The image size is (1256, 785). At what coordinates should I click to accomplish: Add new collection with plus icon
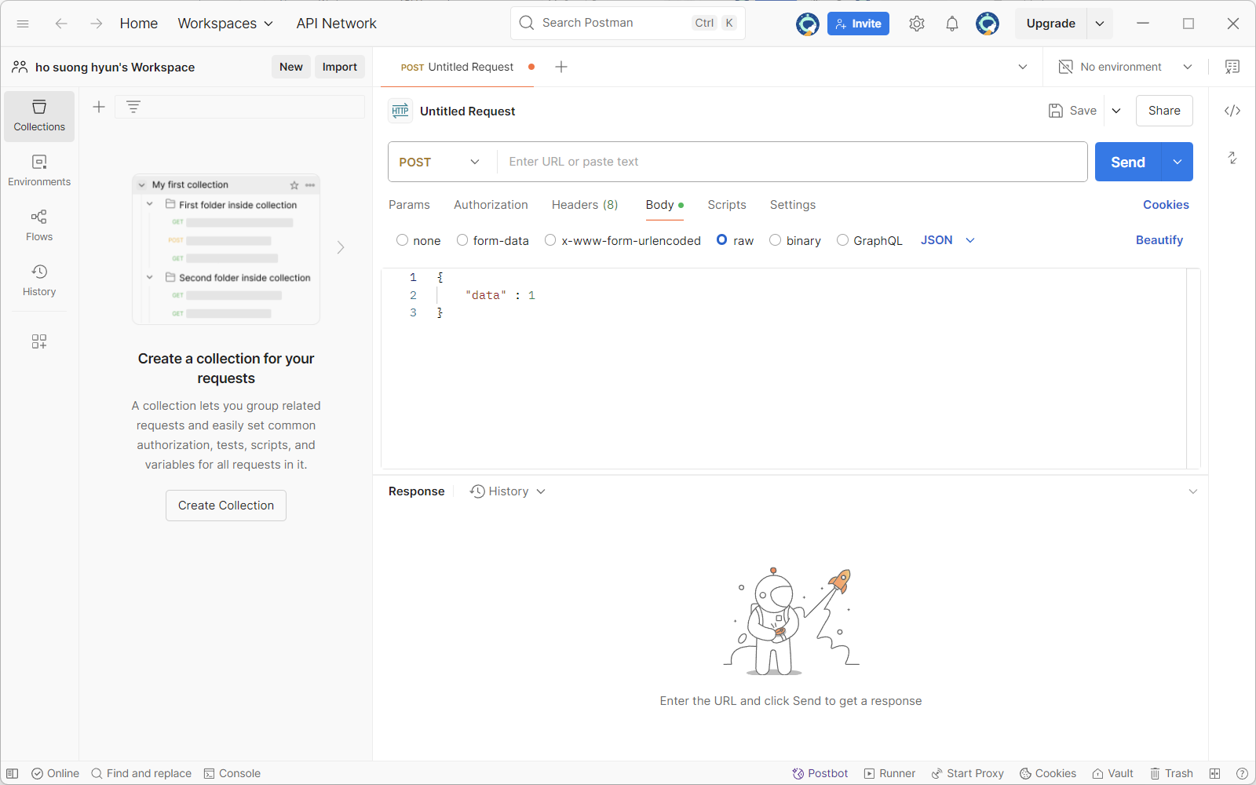pos(99,107)
